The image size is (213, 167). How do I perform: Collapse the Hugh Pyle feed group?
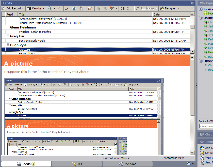[x=8, y=45]
